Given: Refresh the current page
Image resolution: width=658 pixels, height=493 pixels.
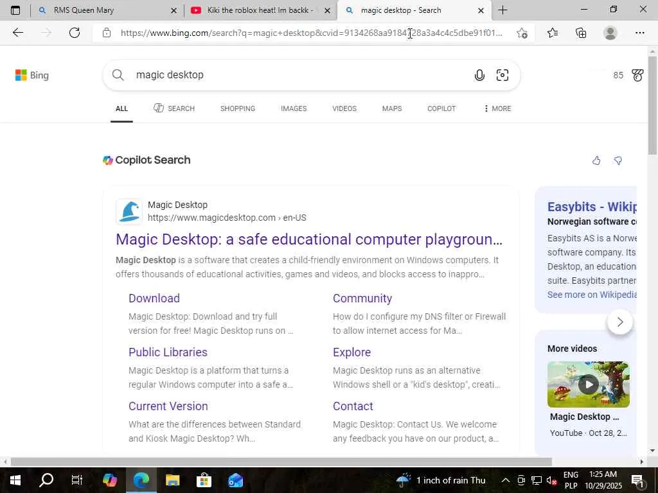Looking at the screenshot, I should point(75,33).
